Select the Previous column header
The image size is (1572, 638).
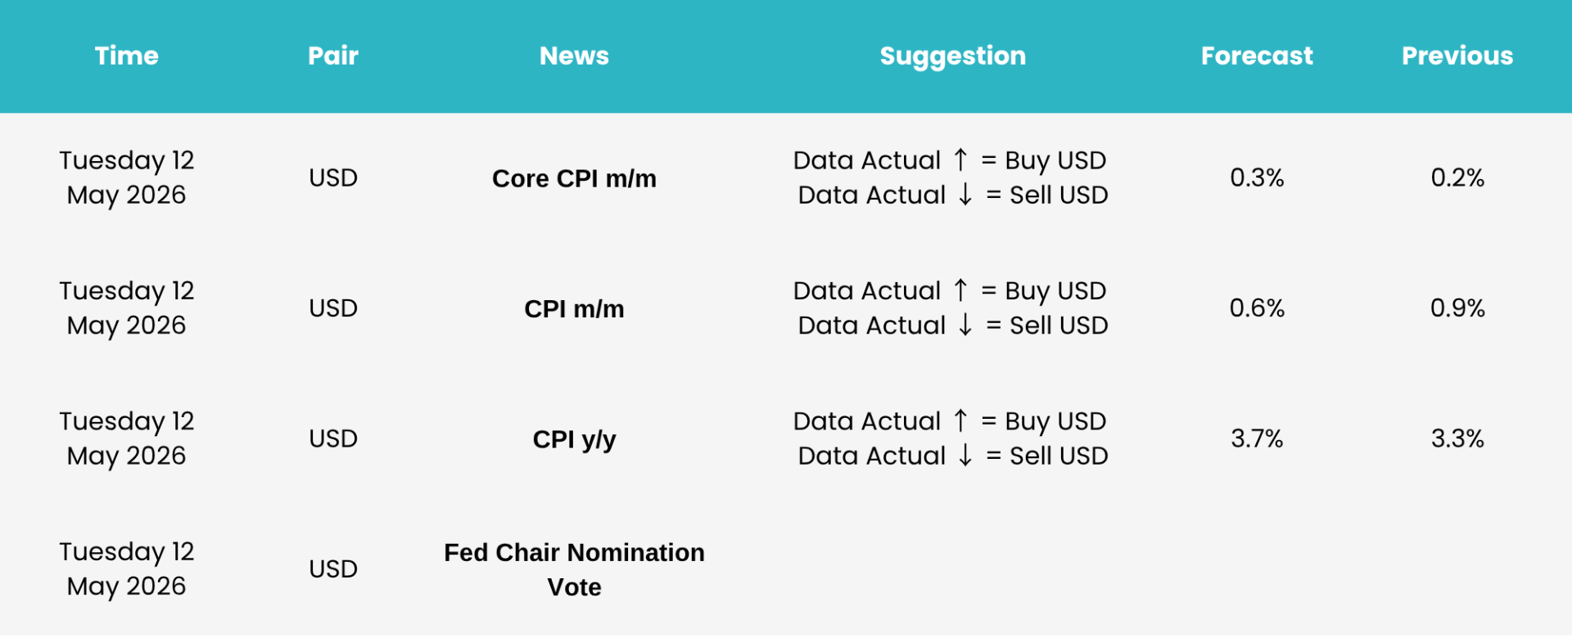1457,56
